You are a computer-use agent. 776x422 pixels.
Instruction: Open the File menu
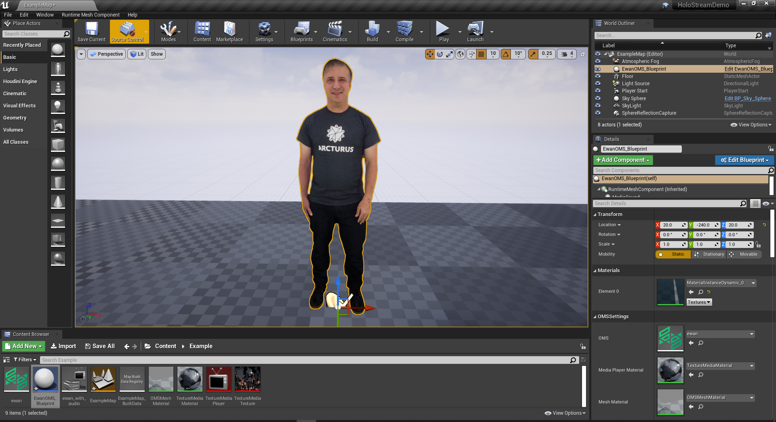8,15
